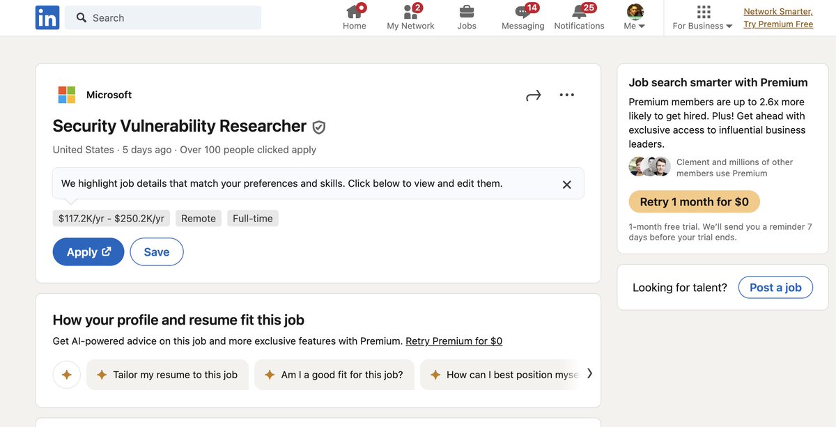
Task: Click the How your profile and resume fit heading
Action: point(178,320)
